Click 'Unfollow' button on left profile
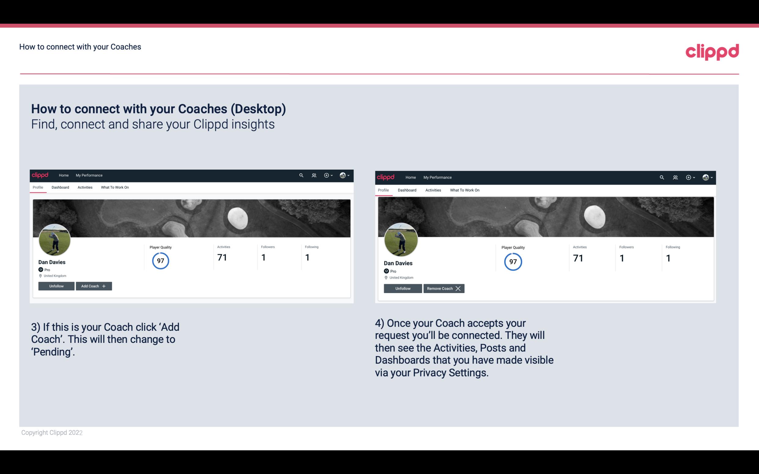The height and width of the screenshot is (474, 759). (x=56, y=286)
